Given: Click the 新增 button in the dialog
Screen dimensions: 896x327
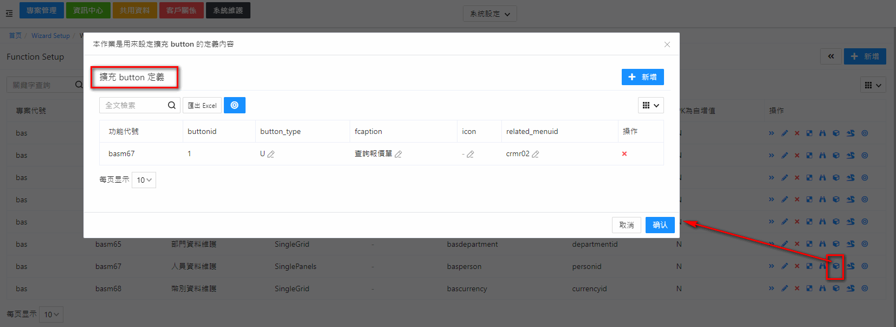Looking at the screenshot, I should coord(642,77).
